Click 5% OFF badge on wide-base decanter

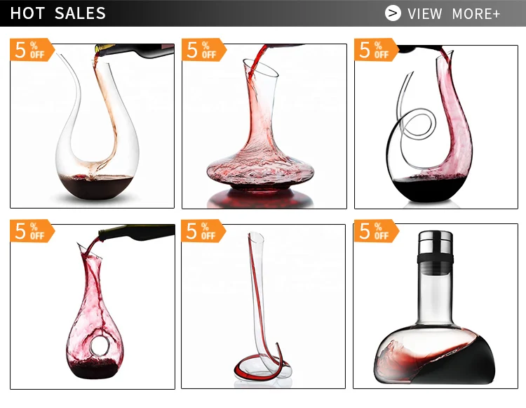point(204,50)
